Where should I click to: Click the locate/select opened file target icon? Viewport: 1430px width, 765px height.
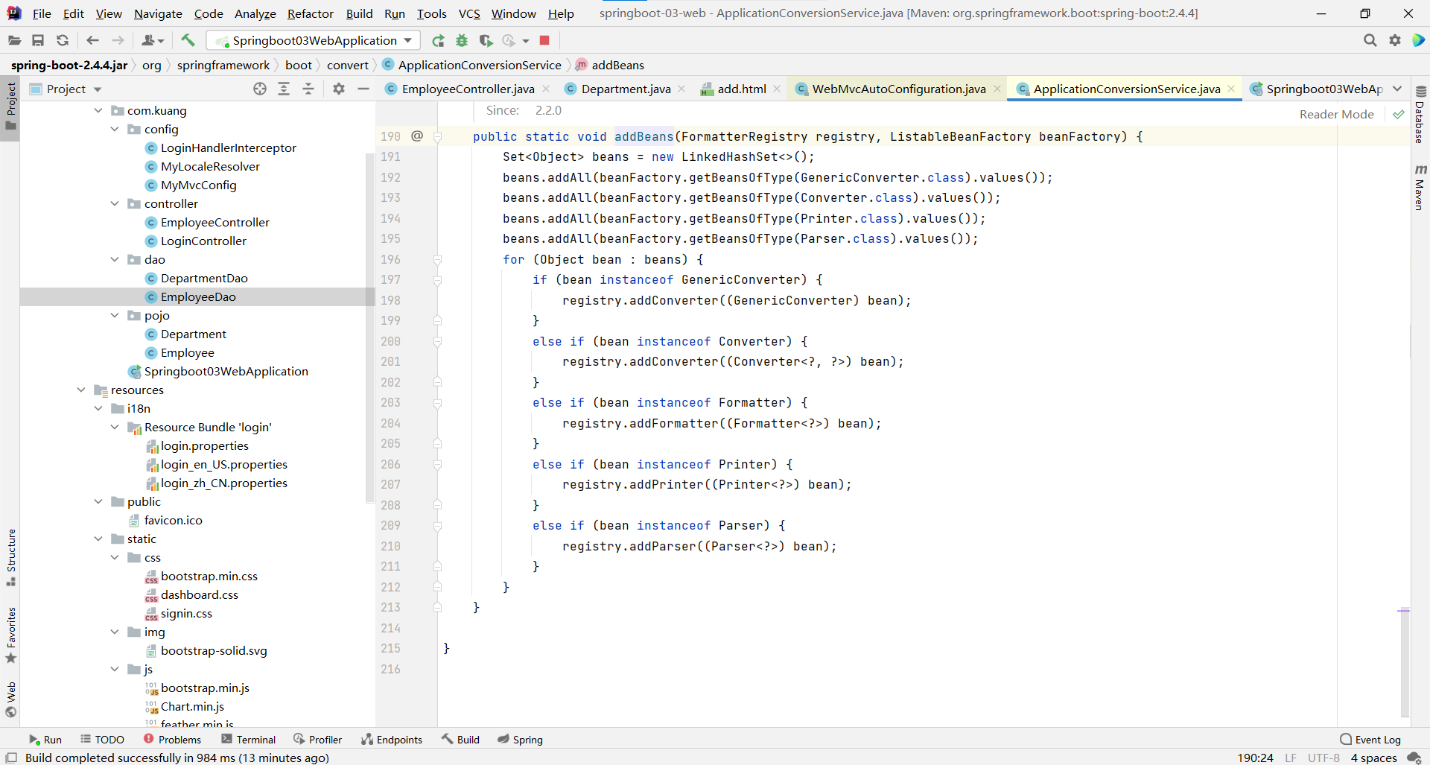259,89
